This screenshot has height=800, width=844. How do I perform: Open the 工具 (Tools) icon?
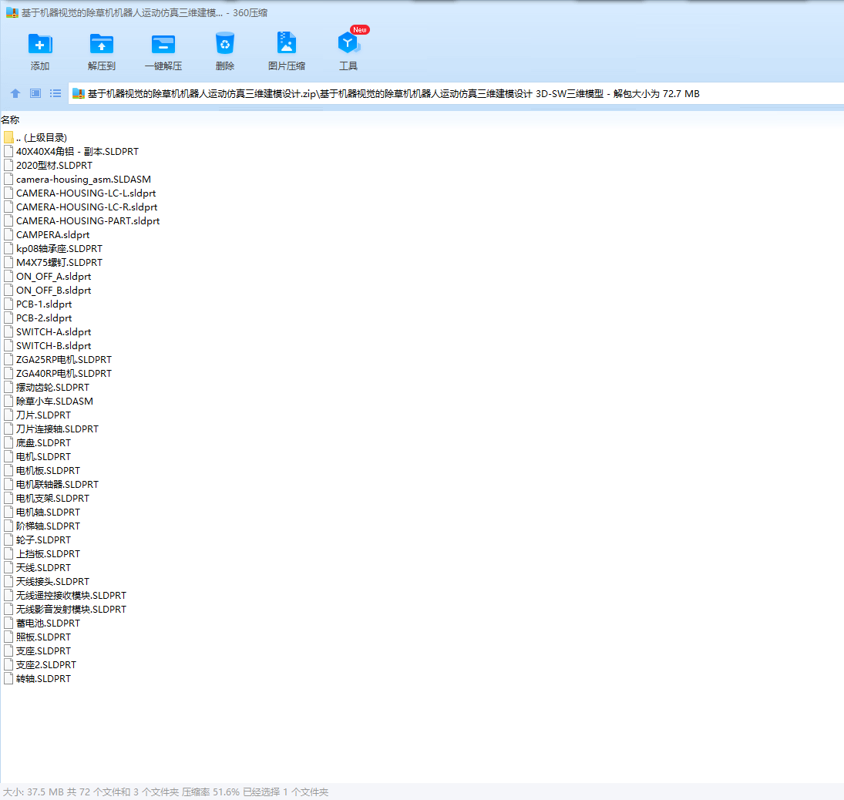click(x=348, y=43)
